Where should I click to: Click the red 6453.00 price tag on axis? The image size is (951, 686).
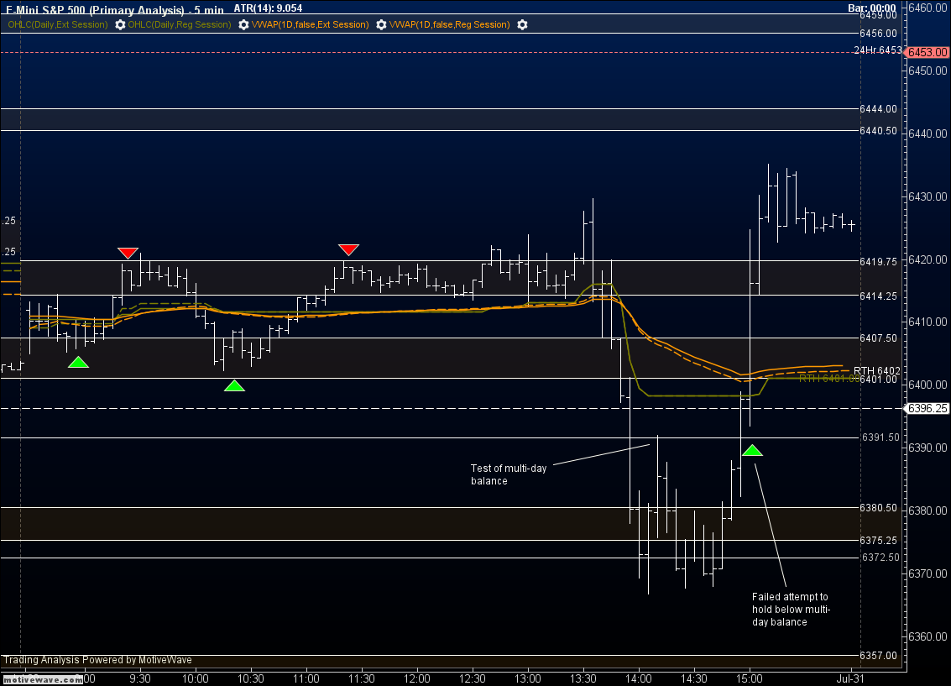point(927,52)
